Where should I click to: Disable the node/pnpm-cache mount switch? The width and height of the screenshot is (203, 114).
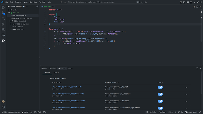160,101
